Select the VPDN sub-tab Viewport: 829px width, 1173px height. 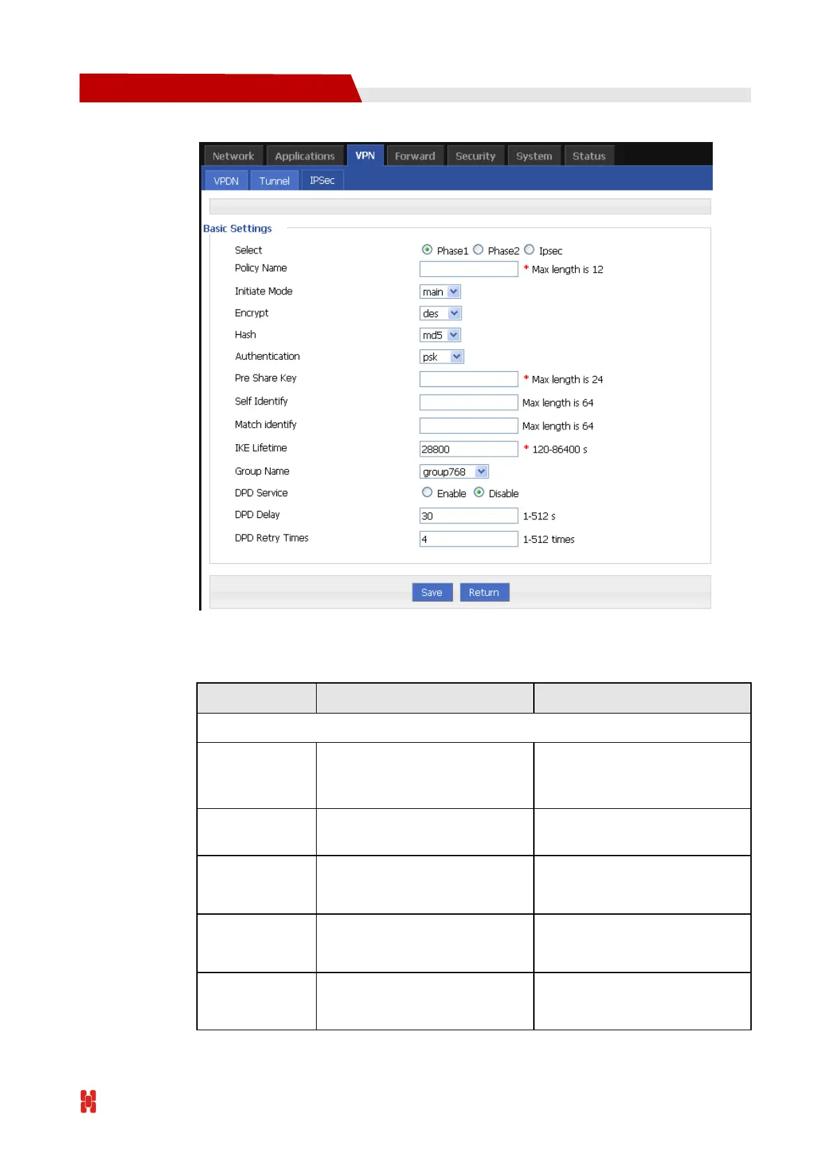tap(226, 181)
